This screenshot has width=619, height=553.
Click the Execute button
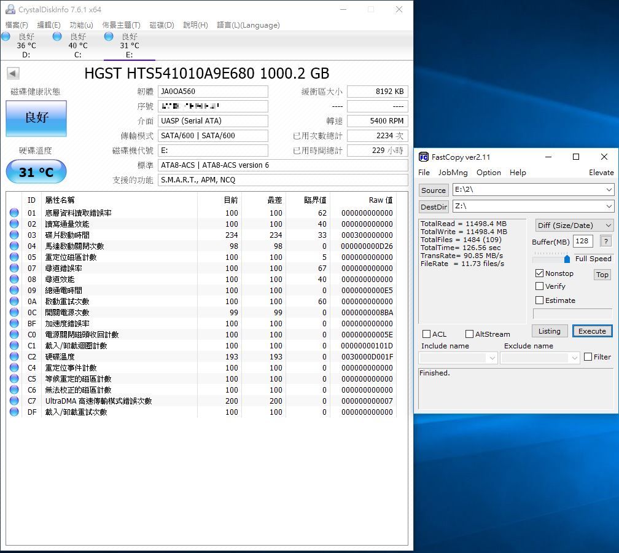point(592,331)
